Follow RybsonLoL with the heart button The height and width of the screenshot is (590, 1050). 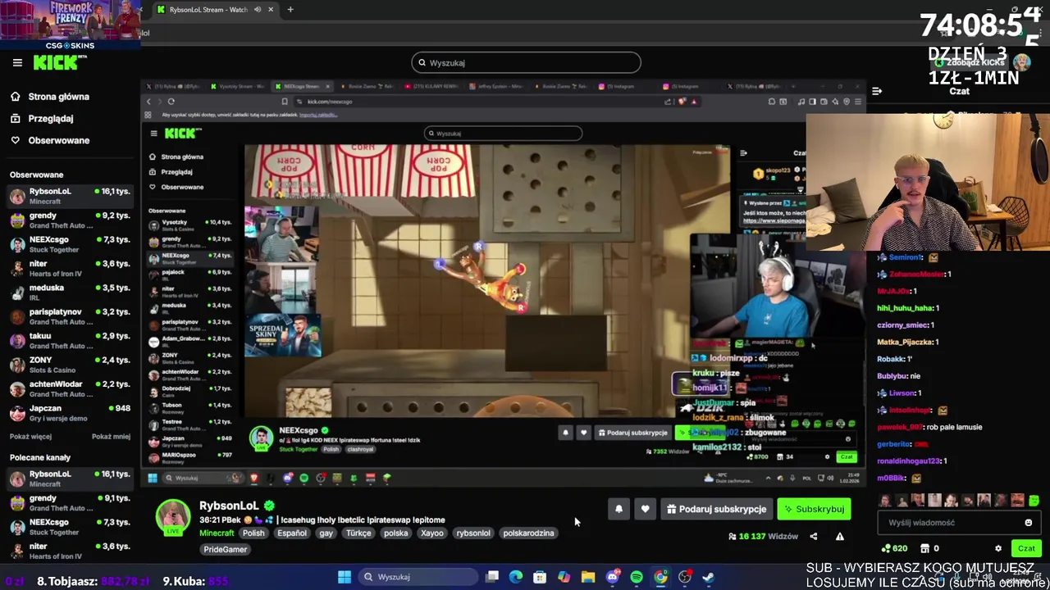645,509
